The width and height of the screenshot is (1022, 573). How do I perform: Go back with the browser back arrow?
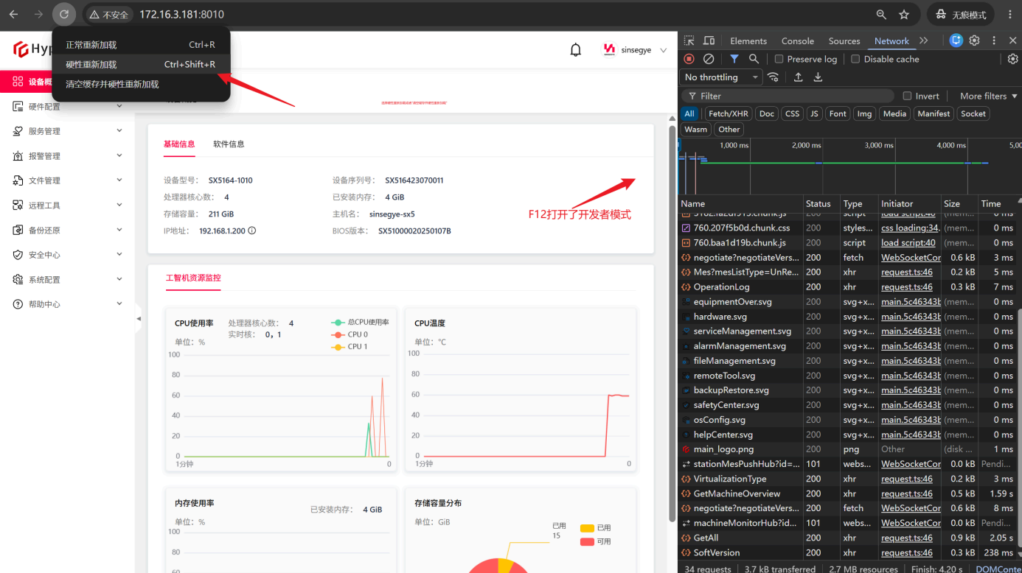(13, 14)
